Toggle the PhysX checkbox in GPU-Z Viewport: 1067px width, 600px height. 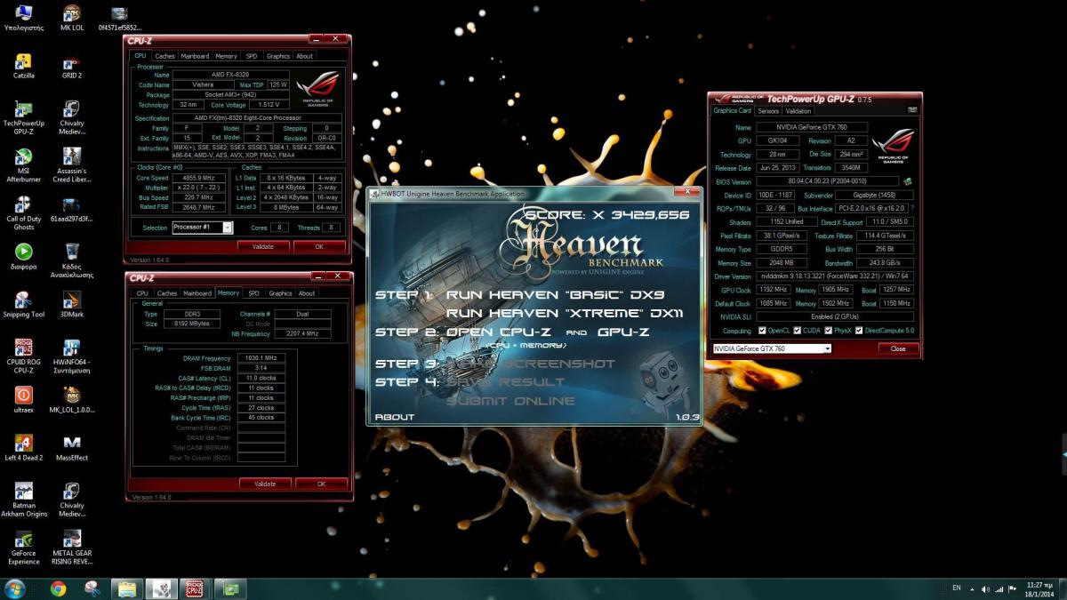point(827,331)
